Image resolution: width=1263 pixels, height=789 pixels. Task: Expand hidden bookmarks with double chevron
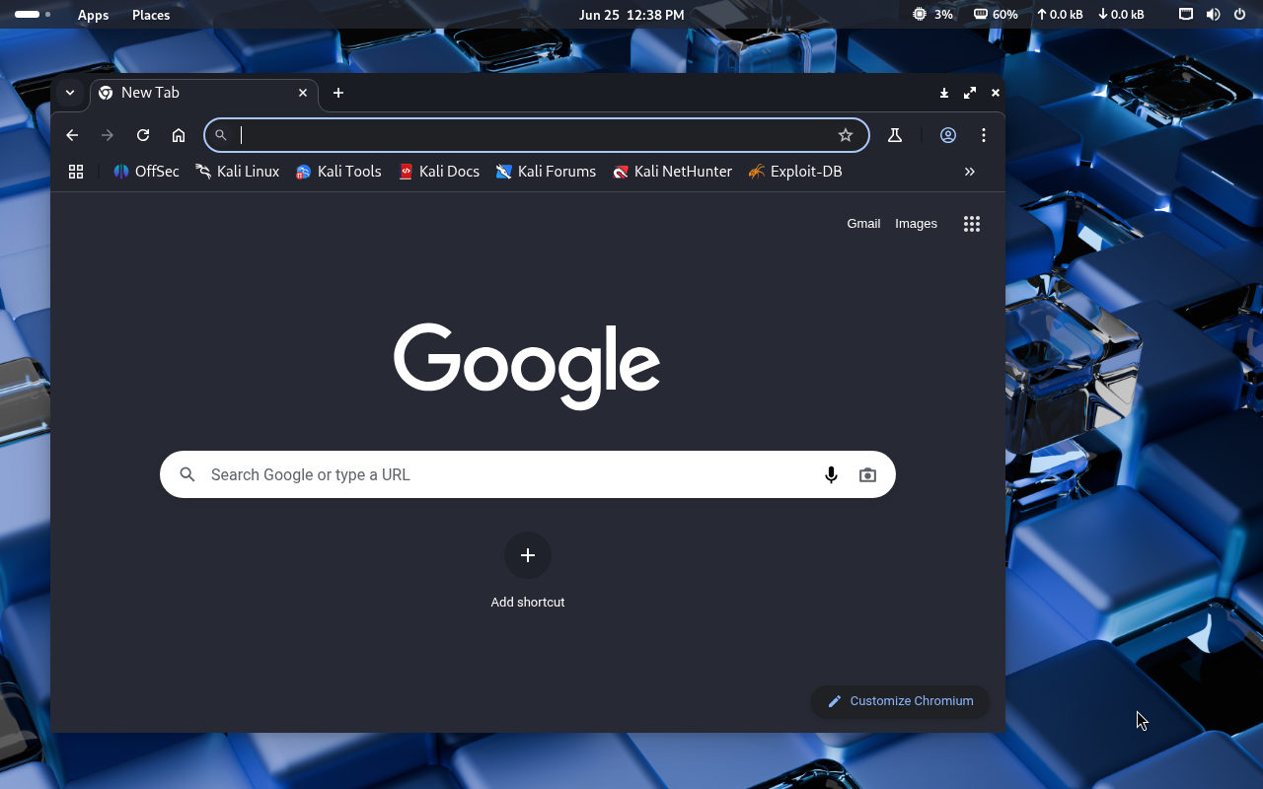point(970,172)
